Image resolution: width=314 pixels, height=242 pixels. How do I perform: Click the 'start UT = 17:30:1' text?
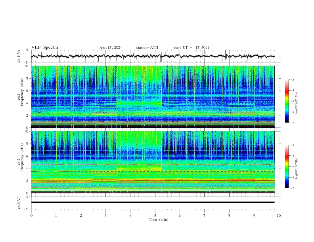coord(191,47)
